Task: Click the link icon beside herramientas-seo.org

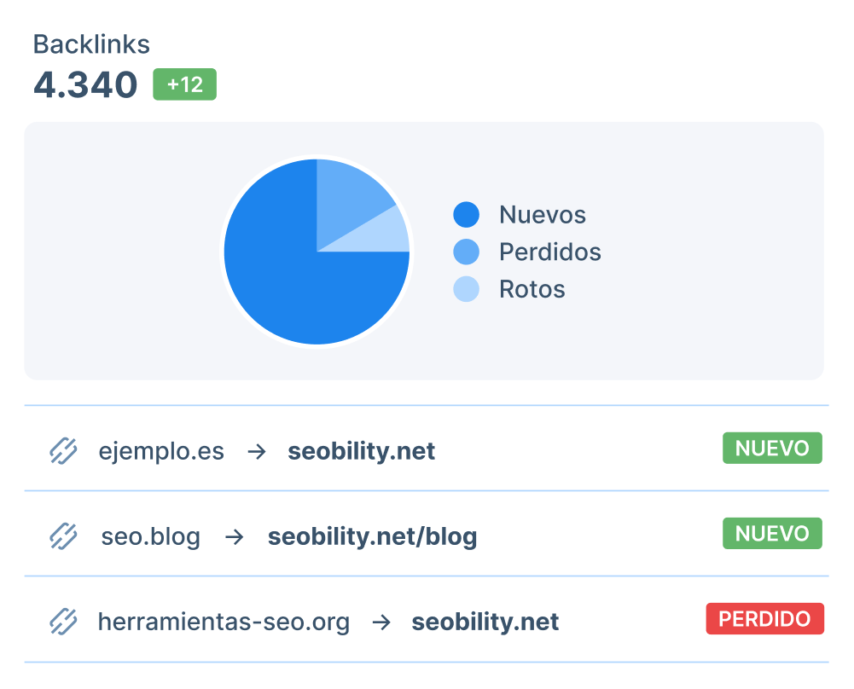Action: click(63, 622)
